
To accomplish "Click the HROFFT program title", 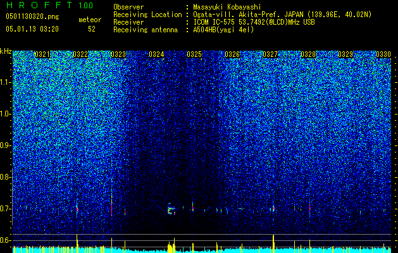I will [40, 5].
